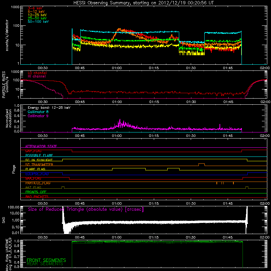
Task: Click the Collimator 9 modulation spike near 01:42
Action: click(220, 126)
